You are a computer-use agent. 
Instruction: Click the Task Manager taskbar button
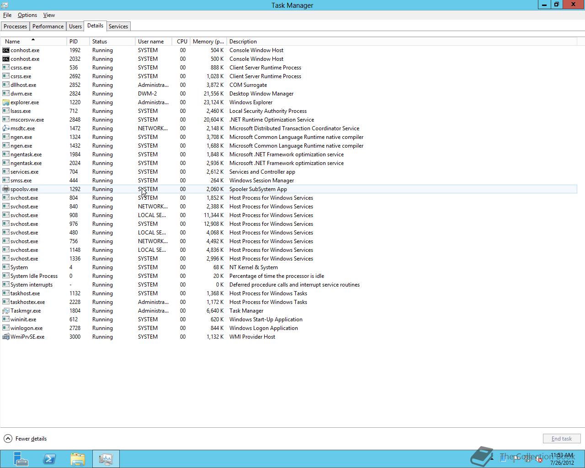click(x=106, y=459)
